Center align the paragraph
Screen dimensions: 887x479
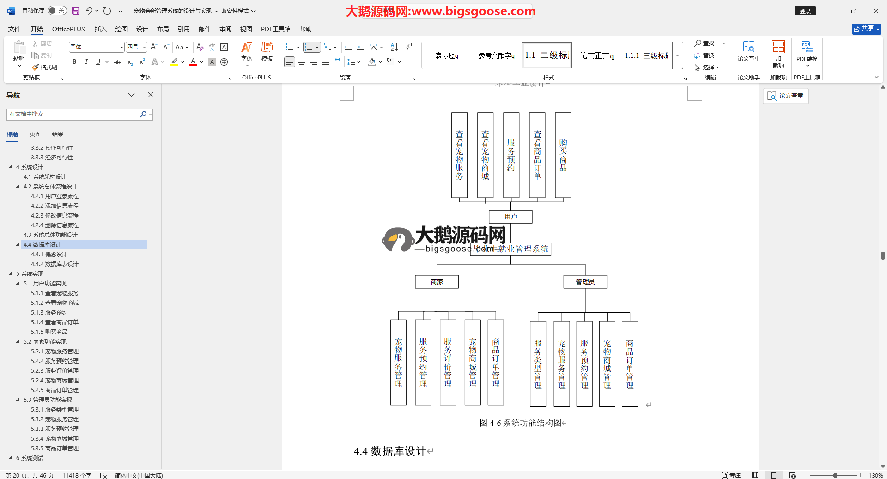pos(302,62)
